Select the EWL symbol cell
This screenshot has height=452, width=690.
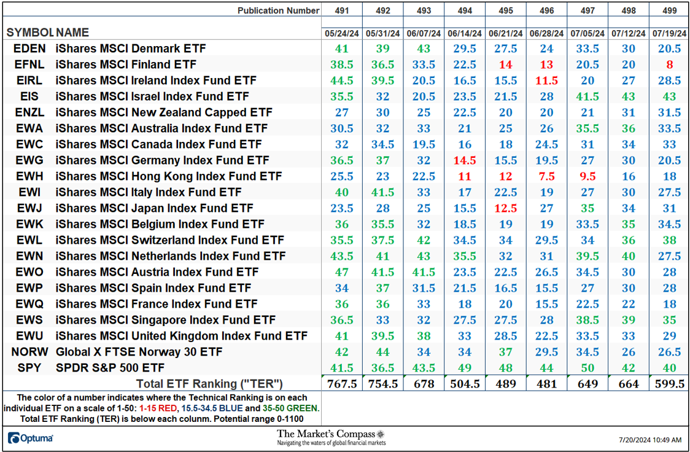(29, 240)
